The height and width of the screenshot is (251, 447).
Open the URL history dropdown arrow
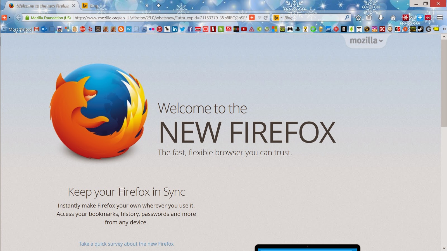pos(259,18)
